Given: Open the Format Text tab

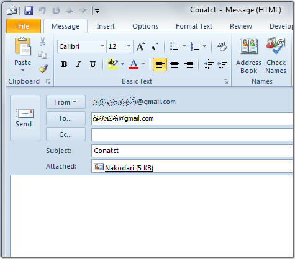Looking at the screenshot, I should coord(194,26).
